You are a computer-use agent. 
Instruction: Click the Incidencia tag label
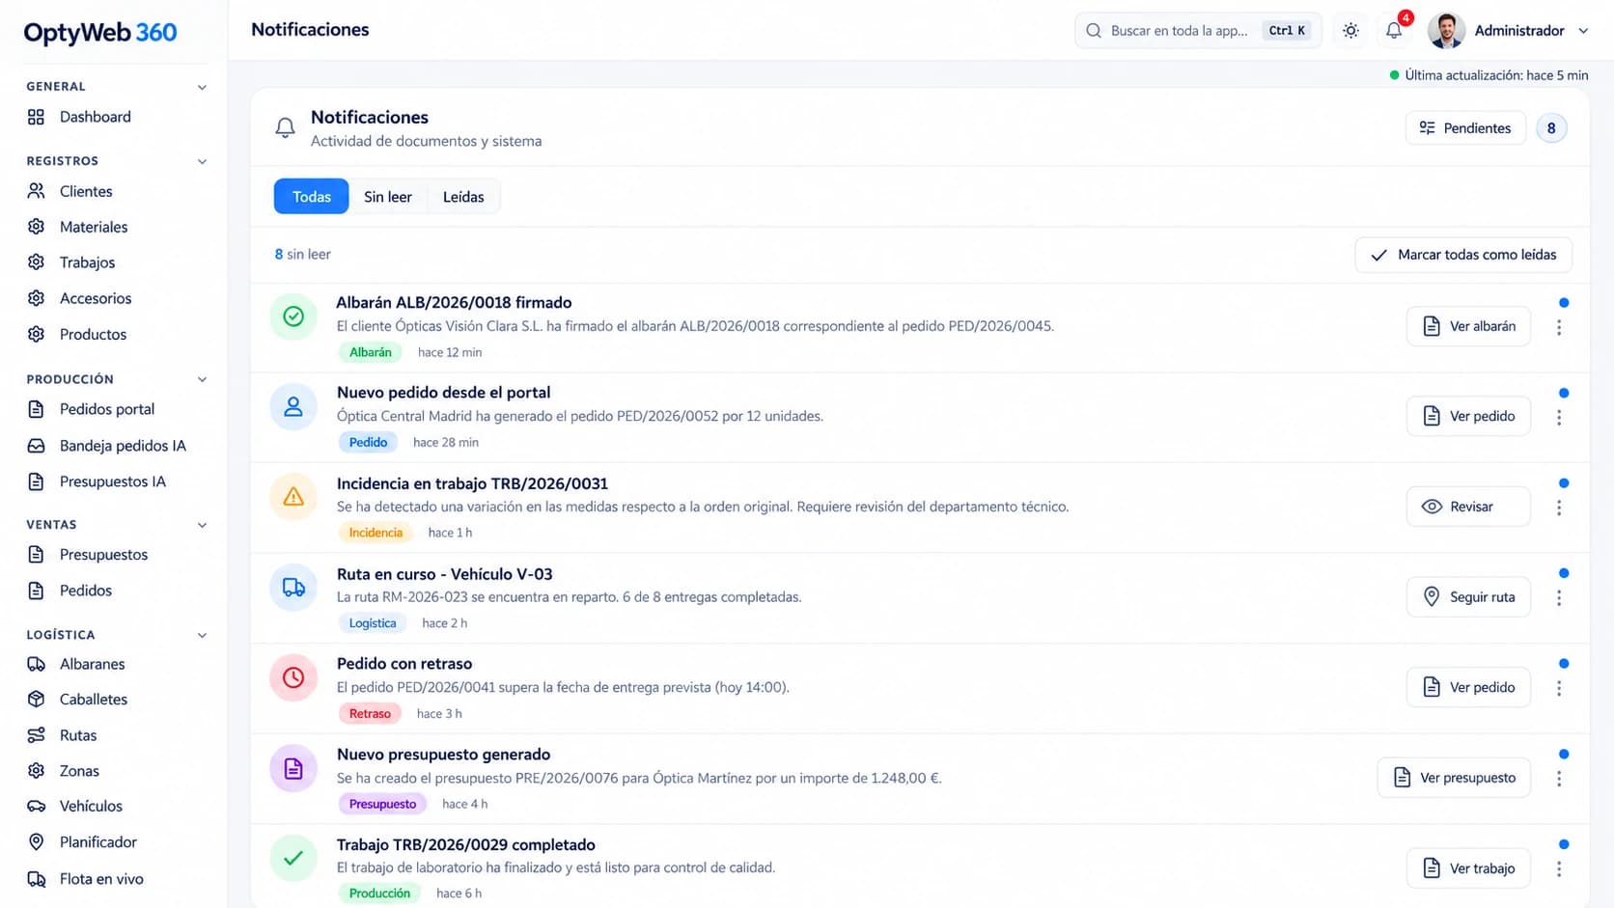pyautogui.click(x=376, y=533)
